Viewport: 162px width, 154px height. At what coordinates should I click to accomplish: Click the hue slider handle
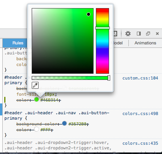click(102, 28)
